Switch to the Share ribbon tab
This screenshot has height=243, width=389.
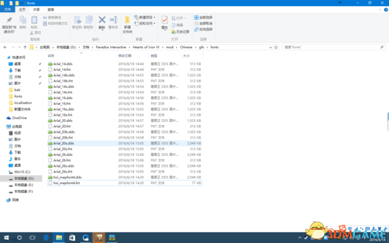point(36,9)
